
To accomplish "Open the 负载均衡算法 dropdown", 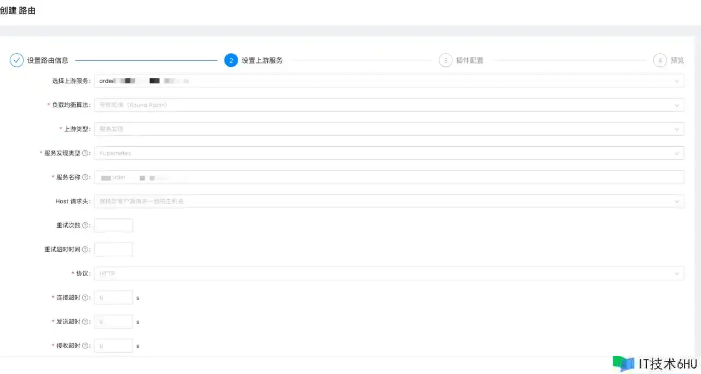I will (x=389, y=105).
